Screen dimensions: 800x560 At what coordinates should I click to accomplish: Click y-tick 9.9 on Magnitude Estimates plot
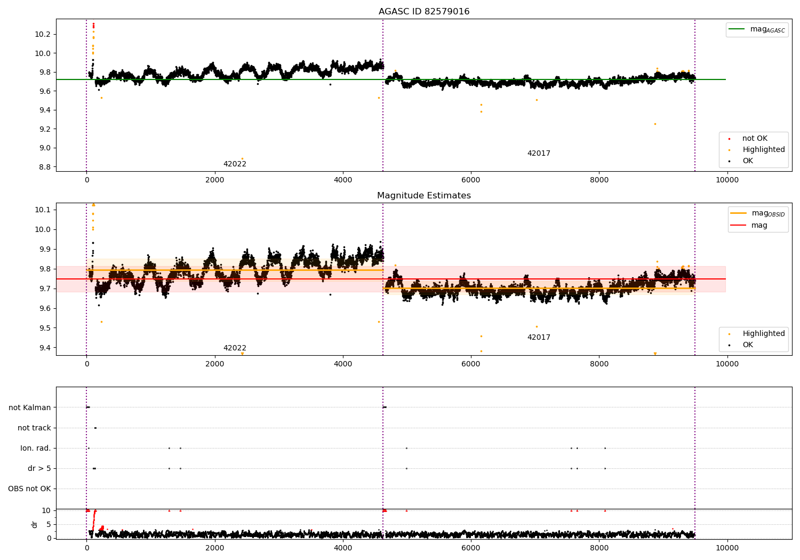coord(45,250)
